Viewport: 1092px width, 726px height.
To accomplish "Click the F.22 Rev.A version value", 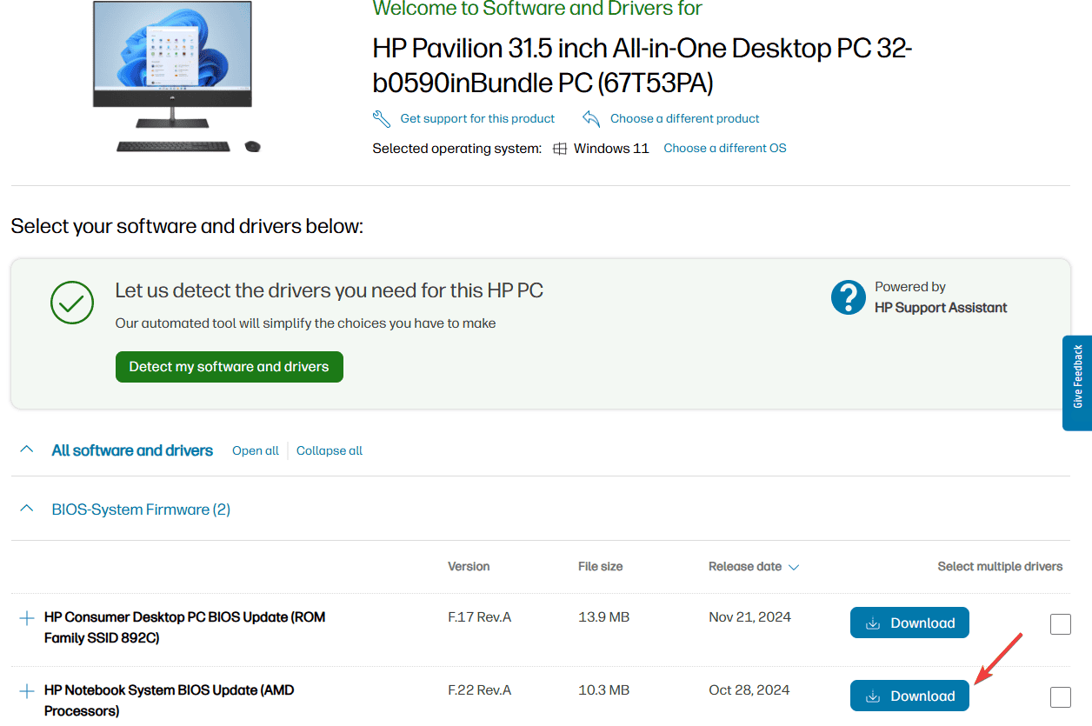I will (480, 690).
